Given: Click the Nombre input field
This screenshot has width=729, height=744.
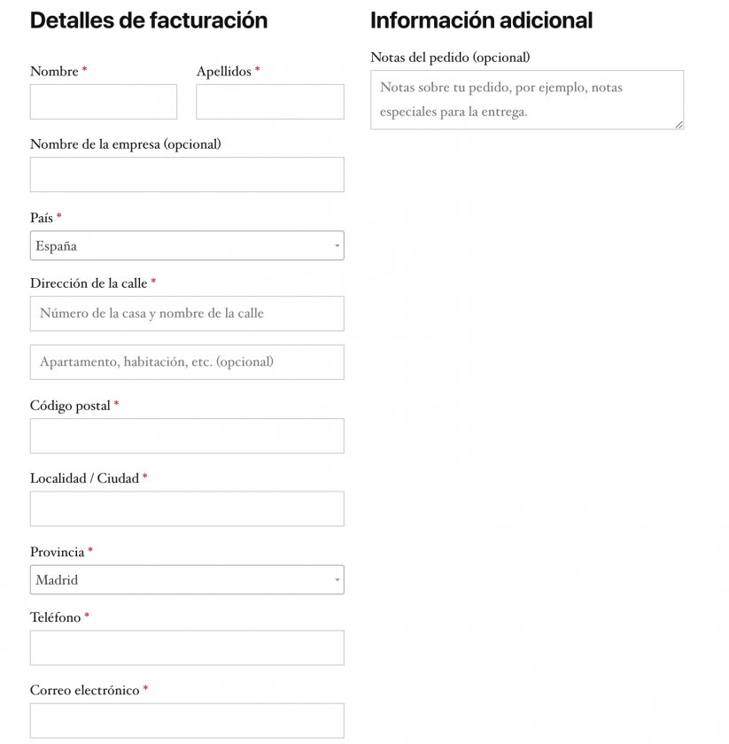Looking at the screenshot, I should pyautogui.click(x=104, y=102).
